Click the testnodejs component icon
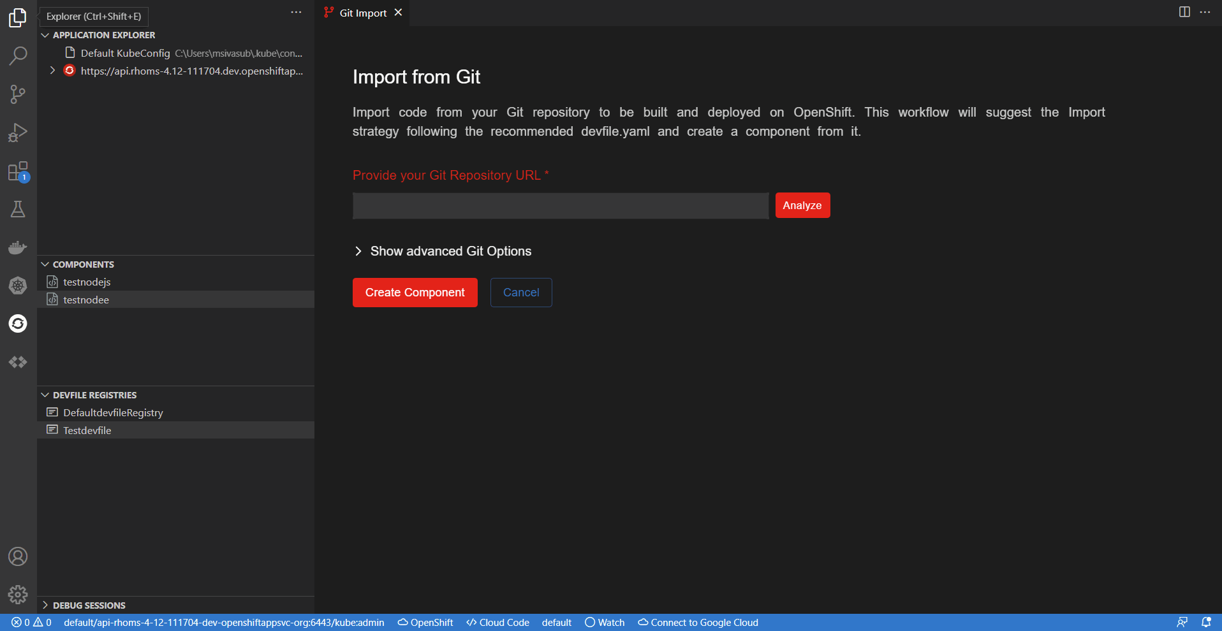This screenshot has width=1222, height=631. (52, 282)
